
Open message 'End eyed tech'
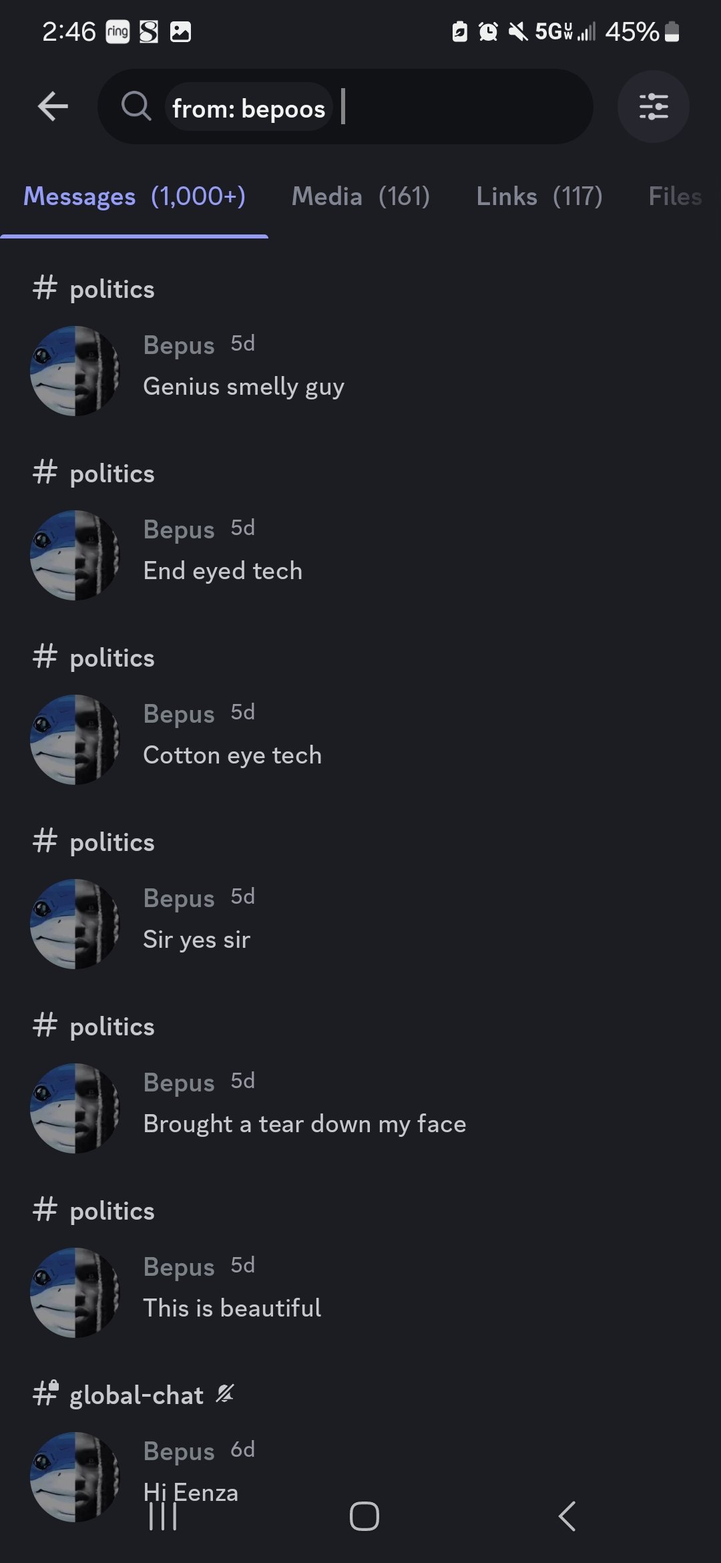coord(222,571)
